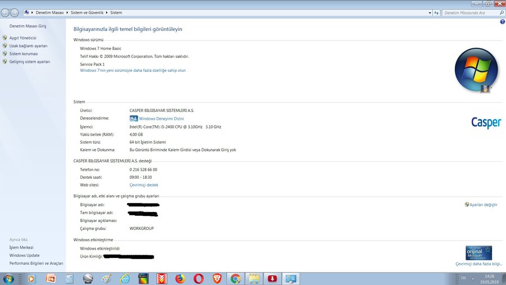The width and height of the screenshot is (506, 285).
Task: Click the back navigation arrow
Action: point(5,12)
